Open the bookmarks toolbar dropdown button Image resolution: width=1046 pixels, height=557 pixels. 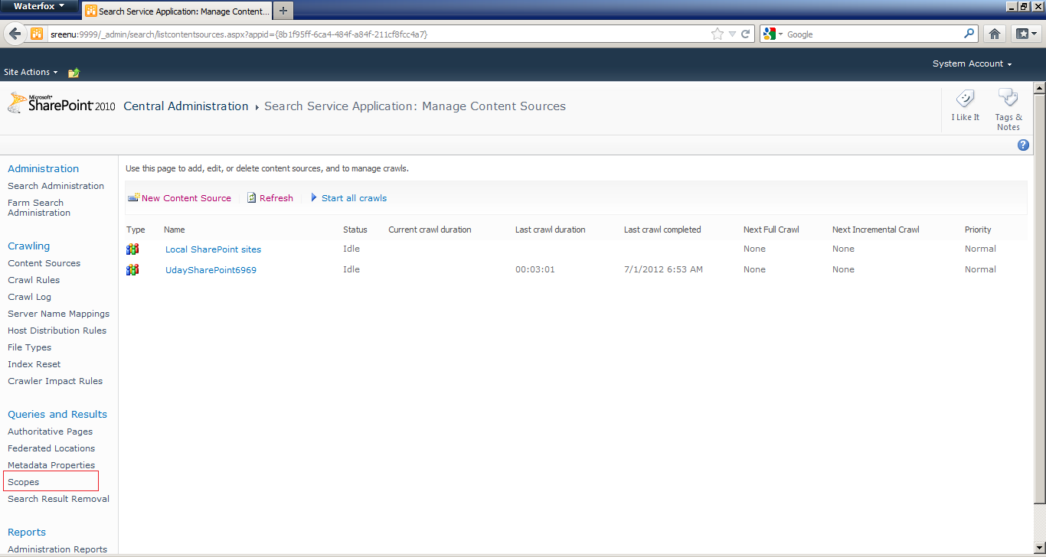(1025, 34)
